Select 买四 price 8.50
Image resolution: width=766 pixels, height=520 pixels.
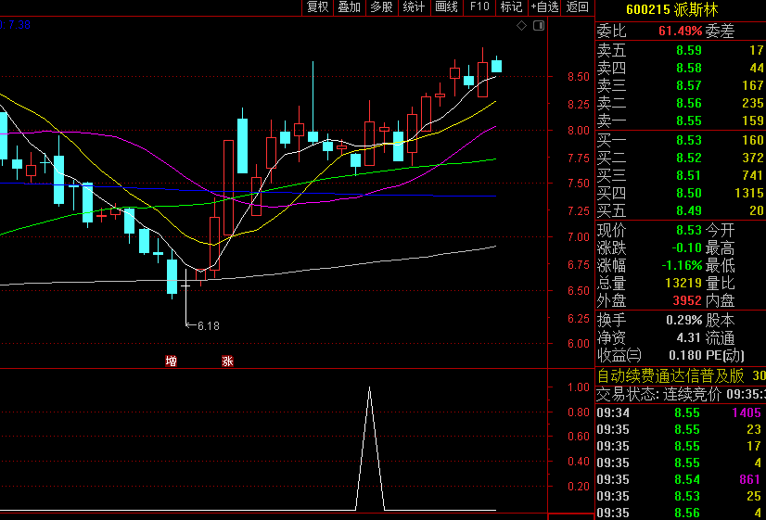click(689, 193)
